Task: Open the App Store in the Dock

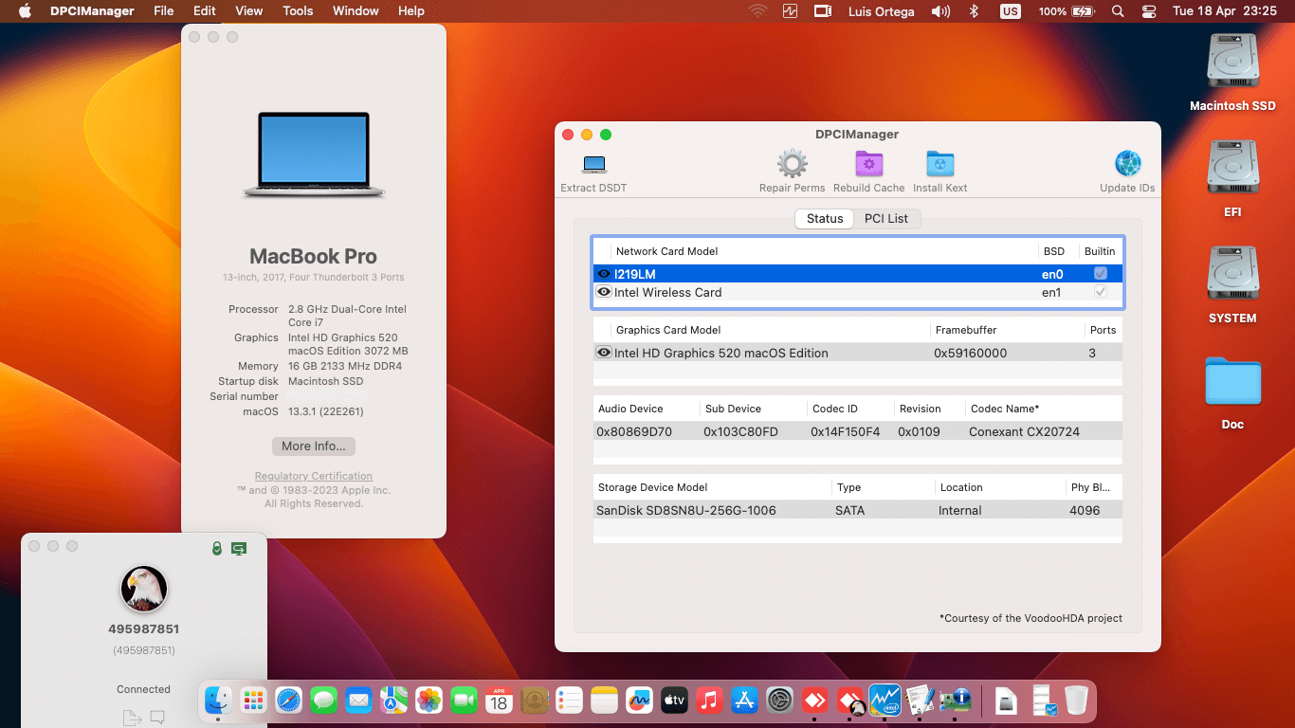Action: click(744, 701)
